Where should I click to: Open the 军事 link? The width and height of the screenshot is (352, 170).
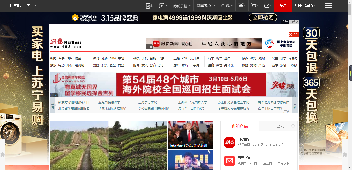61,58
